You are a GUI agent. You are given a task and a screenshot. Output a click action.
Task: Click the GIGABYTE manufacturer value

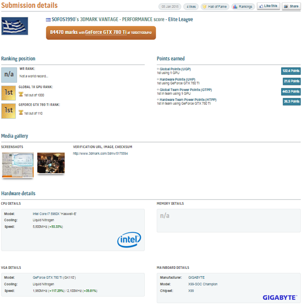click(x=196, y=278)
